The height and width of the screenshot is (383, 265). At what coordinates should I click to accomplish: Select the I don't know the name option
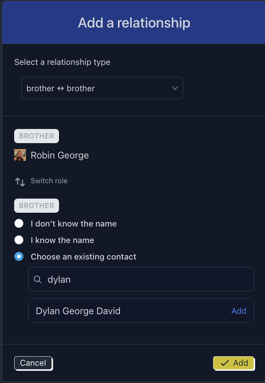pyautogui.click(x=19, y=223)
